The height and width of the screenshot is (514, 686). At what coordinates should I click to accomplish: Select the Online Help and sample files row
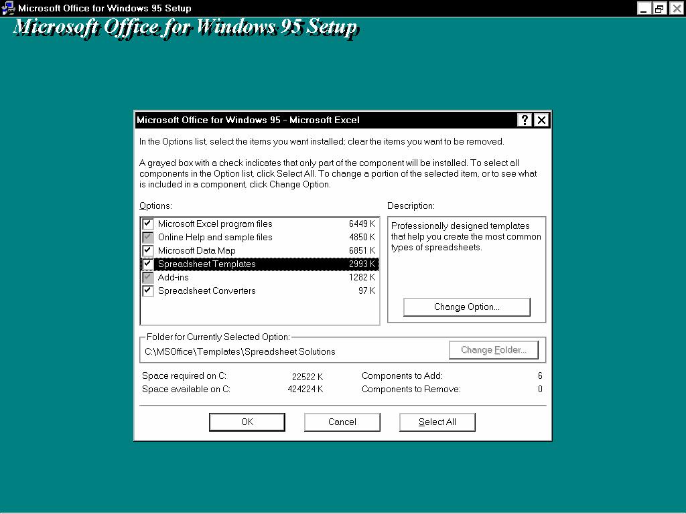[259, 238]
